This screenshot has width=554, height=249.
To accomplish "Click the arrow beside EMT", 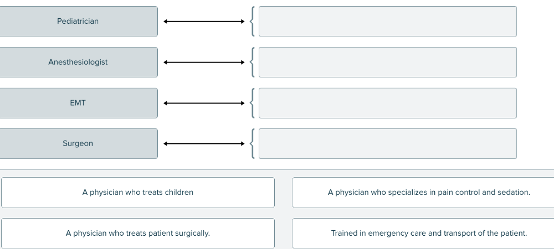I will pyautogui.click(x=204, y=103).
